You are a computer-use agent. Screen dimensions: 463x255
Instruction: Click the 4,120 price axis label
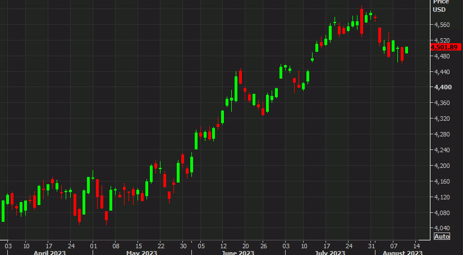pos(442,197)
